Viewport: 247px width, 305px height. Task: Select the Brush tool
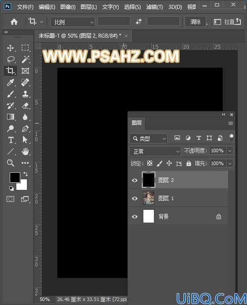[10, 94]
